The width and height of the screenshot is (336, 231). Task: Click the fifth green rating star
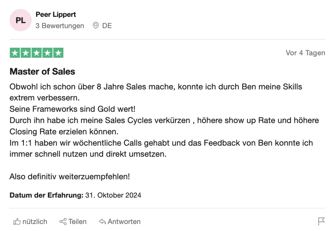58,53
